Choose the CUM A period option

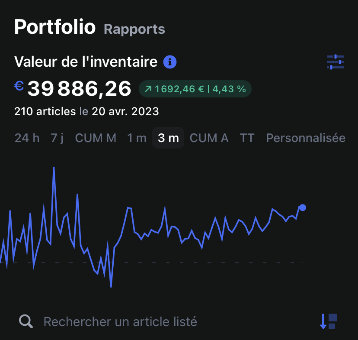point(209,138)
